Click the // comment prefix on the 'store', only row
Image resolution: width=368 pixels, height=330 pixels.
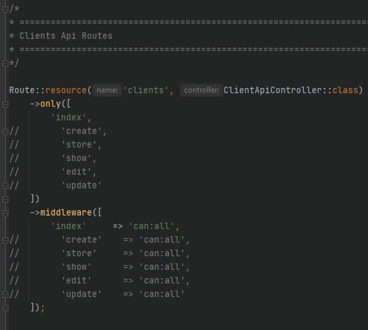[14, 144]
